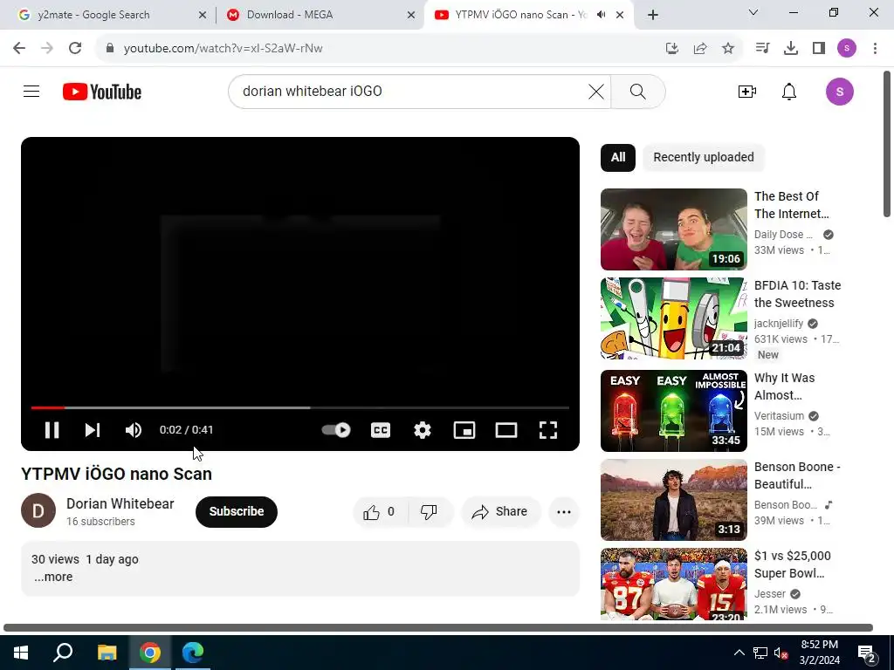Open the Chrome three-dot menu
Viewport: 894px width, 670px height.
(875, 49)
